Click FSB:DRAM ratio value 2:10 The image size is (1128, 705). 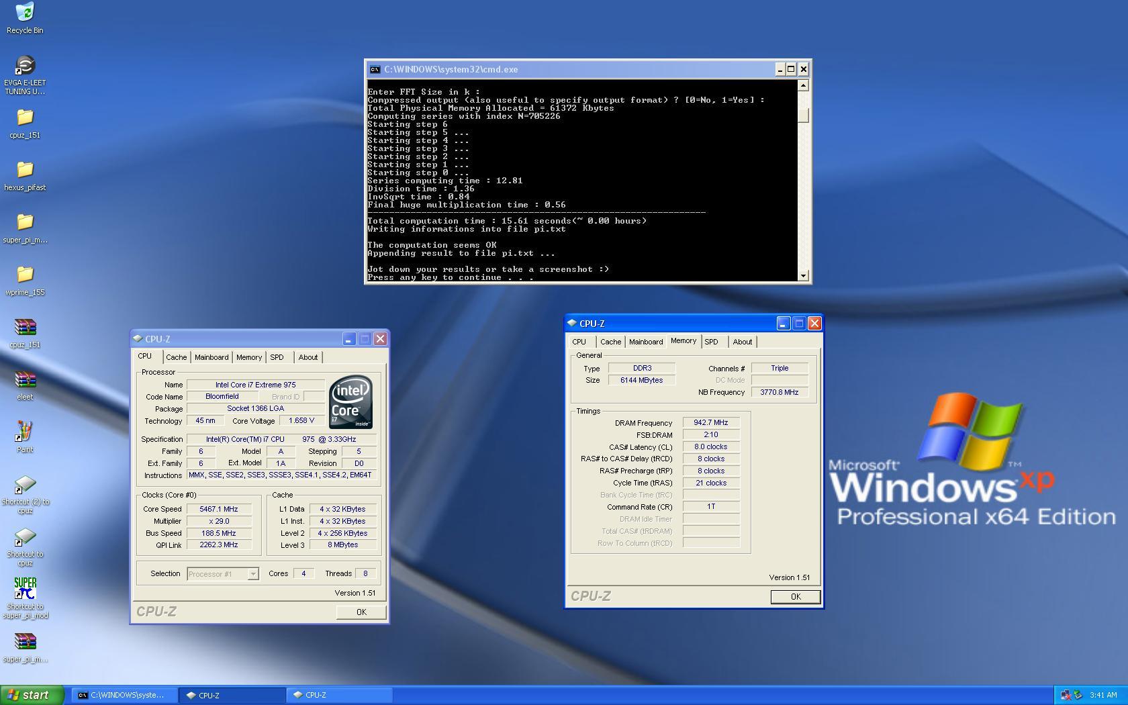pyautogui.click(x=711, y=435)
